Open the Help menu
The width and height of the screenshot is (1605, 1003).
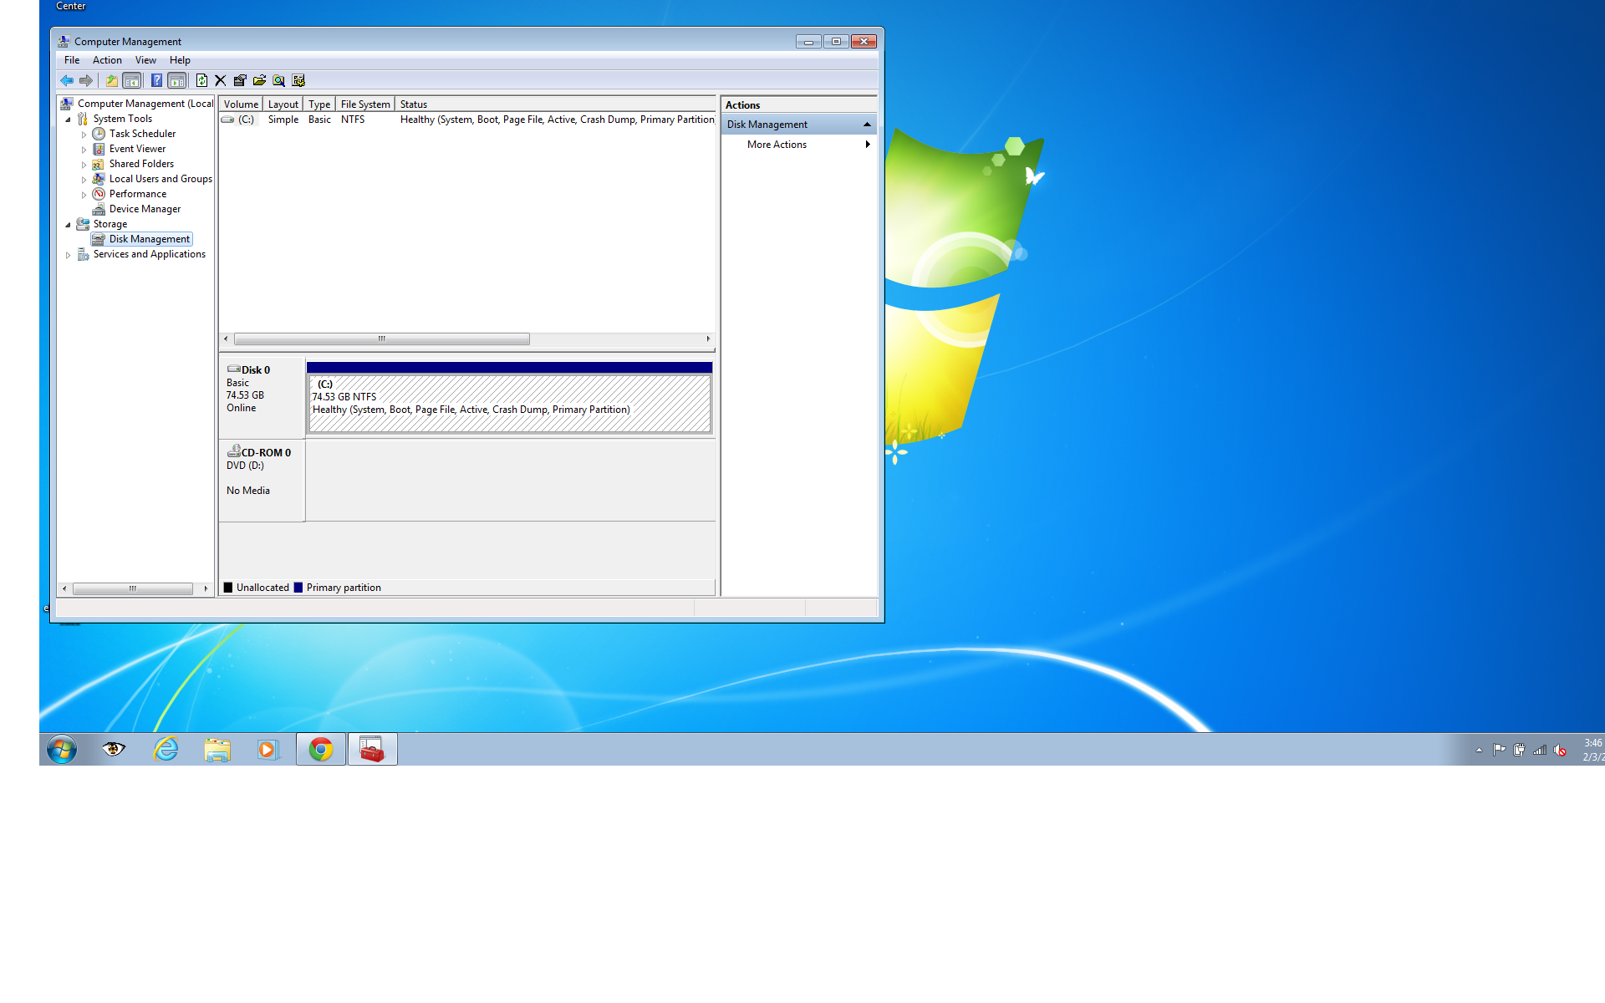(x=180, y=60)
